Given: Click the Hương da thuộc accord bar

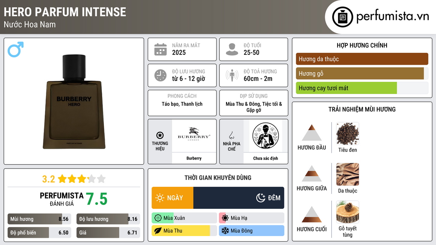Looking at the screenshot, I should (362, 59).
